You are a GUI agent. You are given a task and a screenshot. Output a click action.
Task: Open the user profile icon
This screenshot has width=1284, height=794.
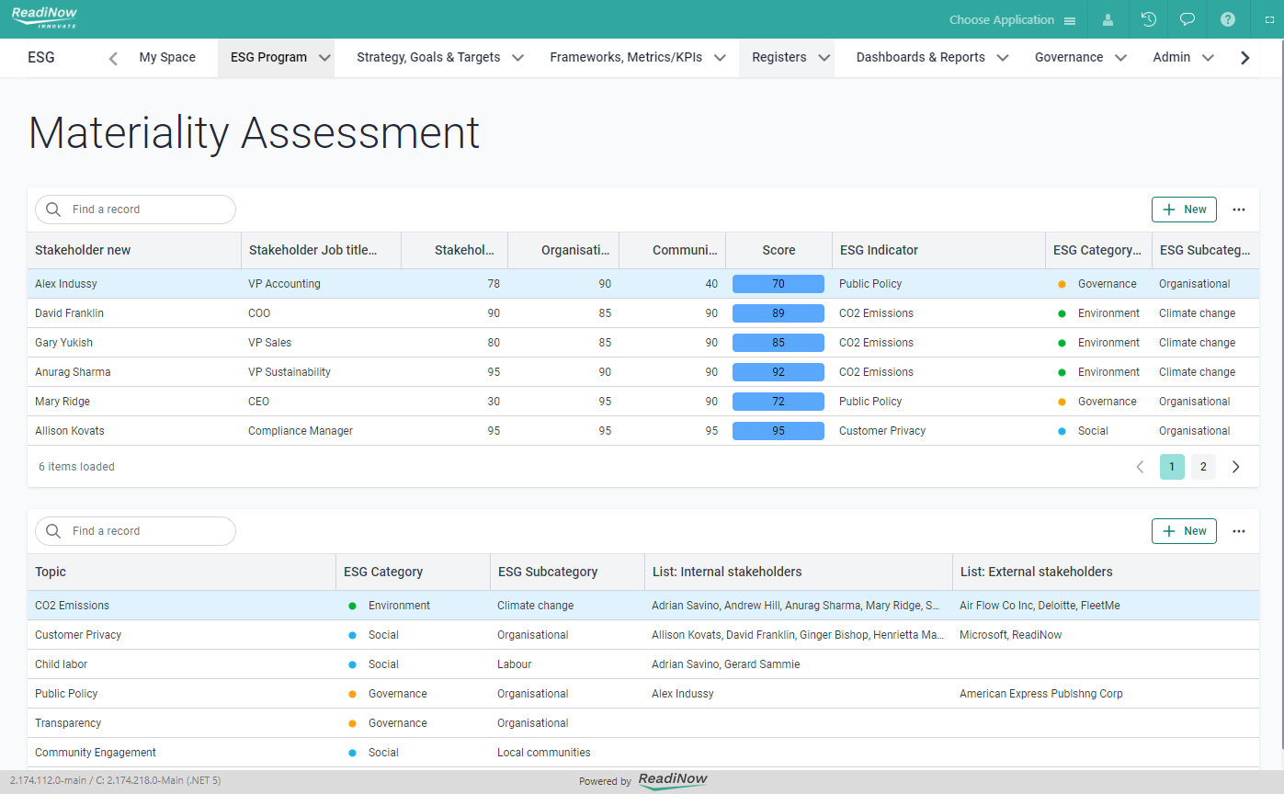point(1108,19)
